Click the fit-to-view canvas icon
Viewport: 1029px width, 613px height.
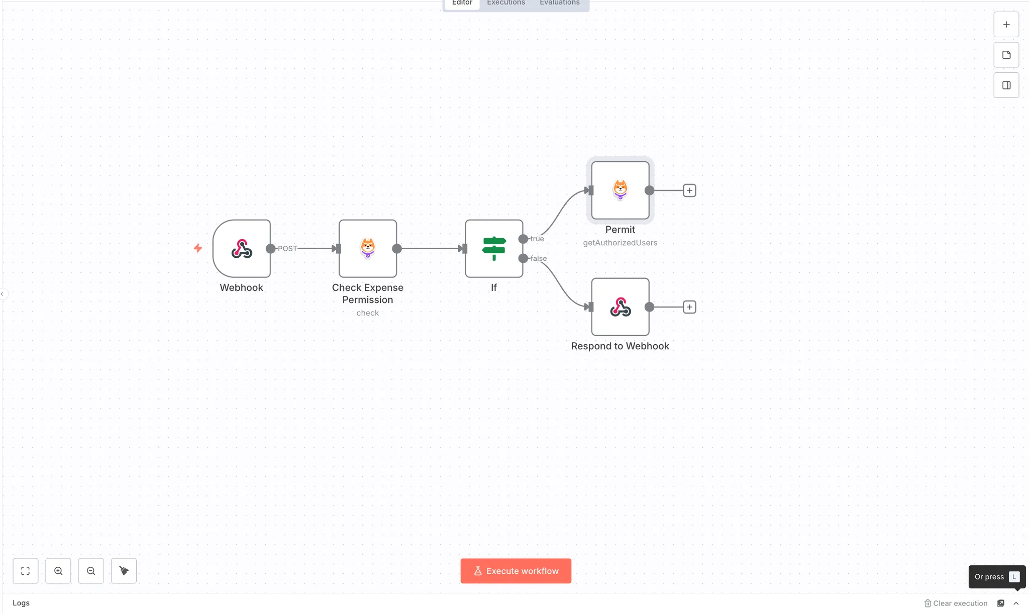point(26,571)
